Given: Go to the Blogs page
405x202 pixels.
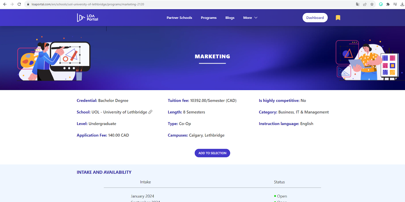Looking at the screenshot, I should 230,18.
